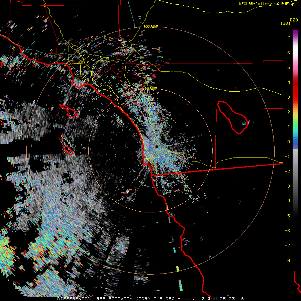The image size is (301, 301).
Task: Click the -4 value on the color scale
Action: pos(287,201)
